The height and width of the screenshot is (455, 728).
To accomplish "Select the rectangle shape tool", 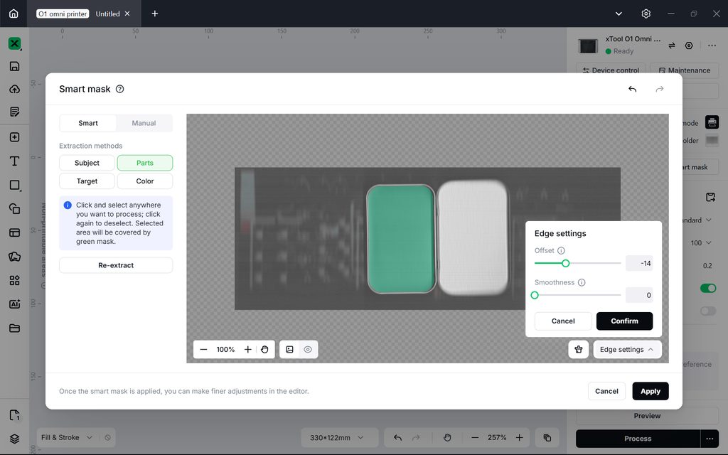I will (x=14, y=186).
